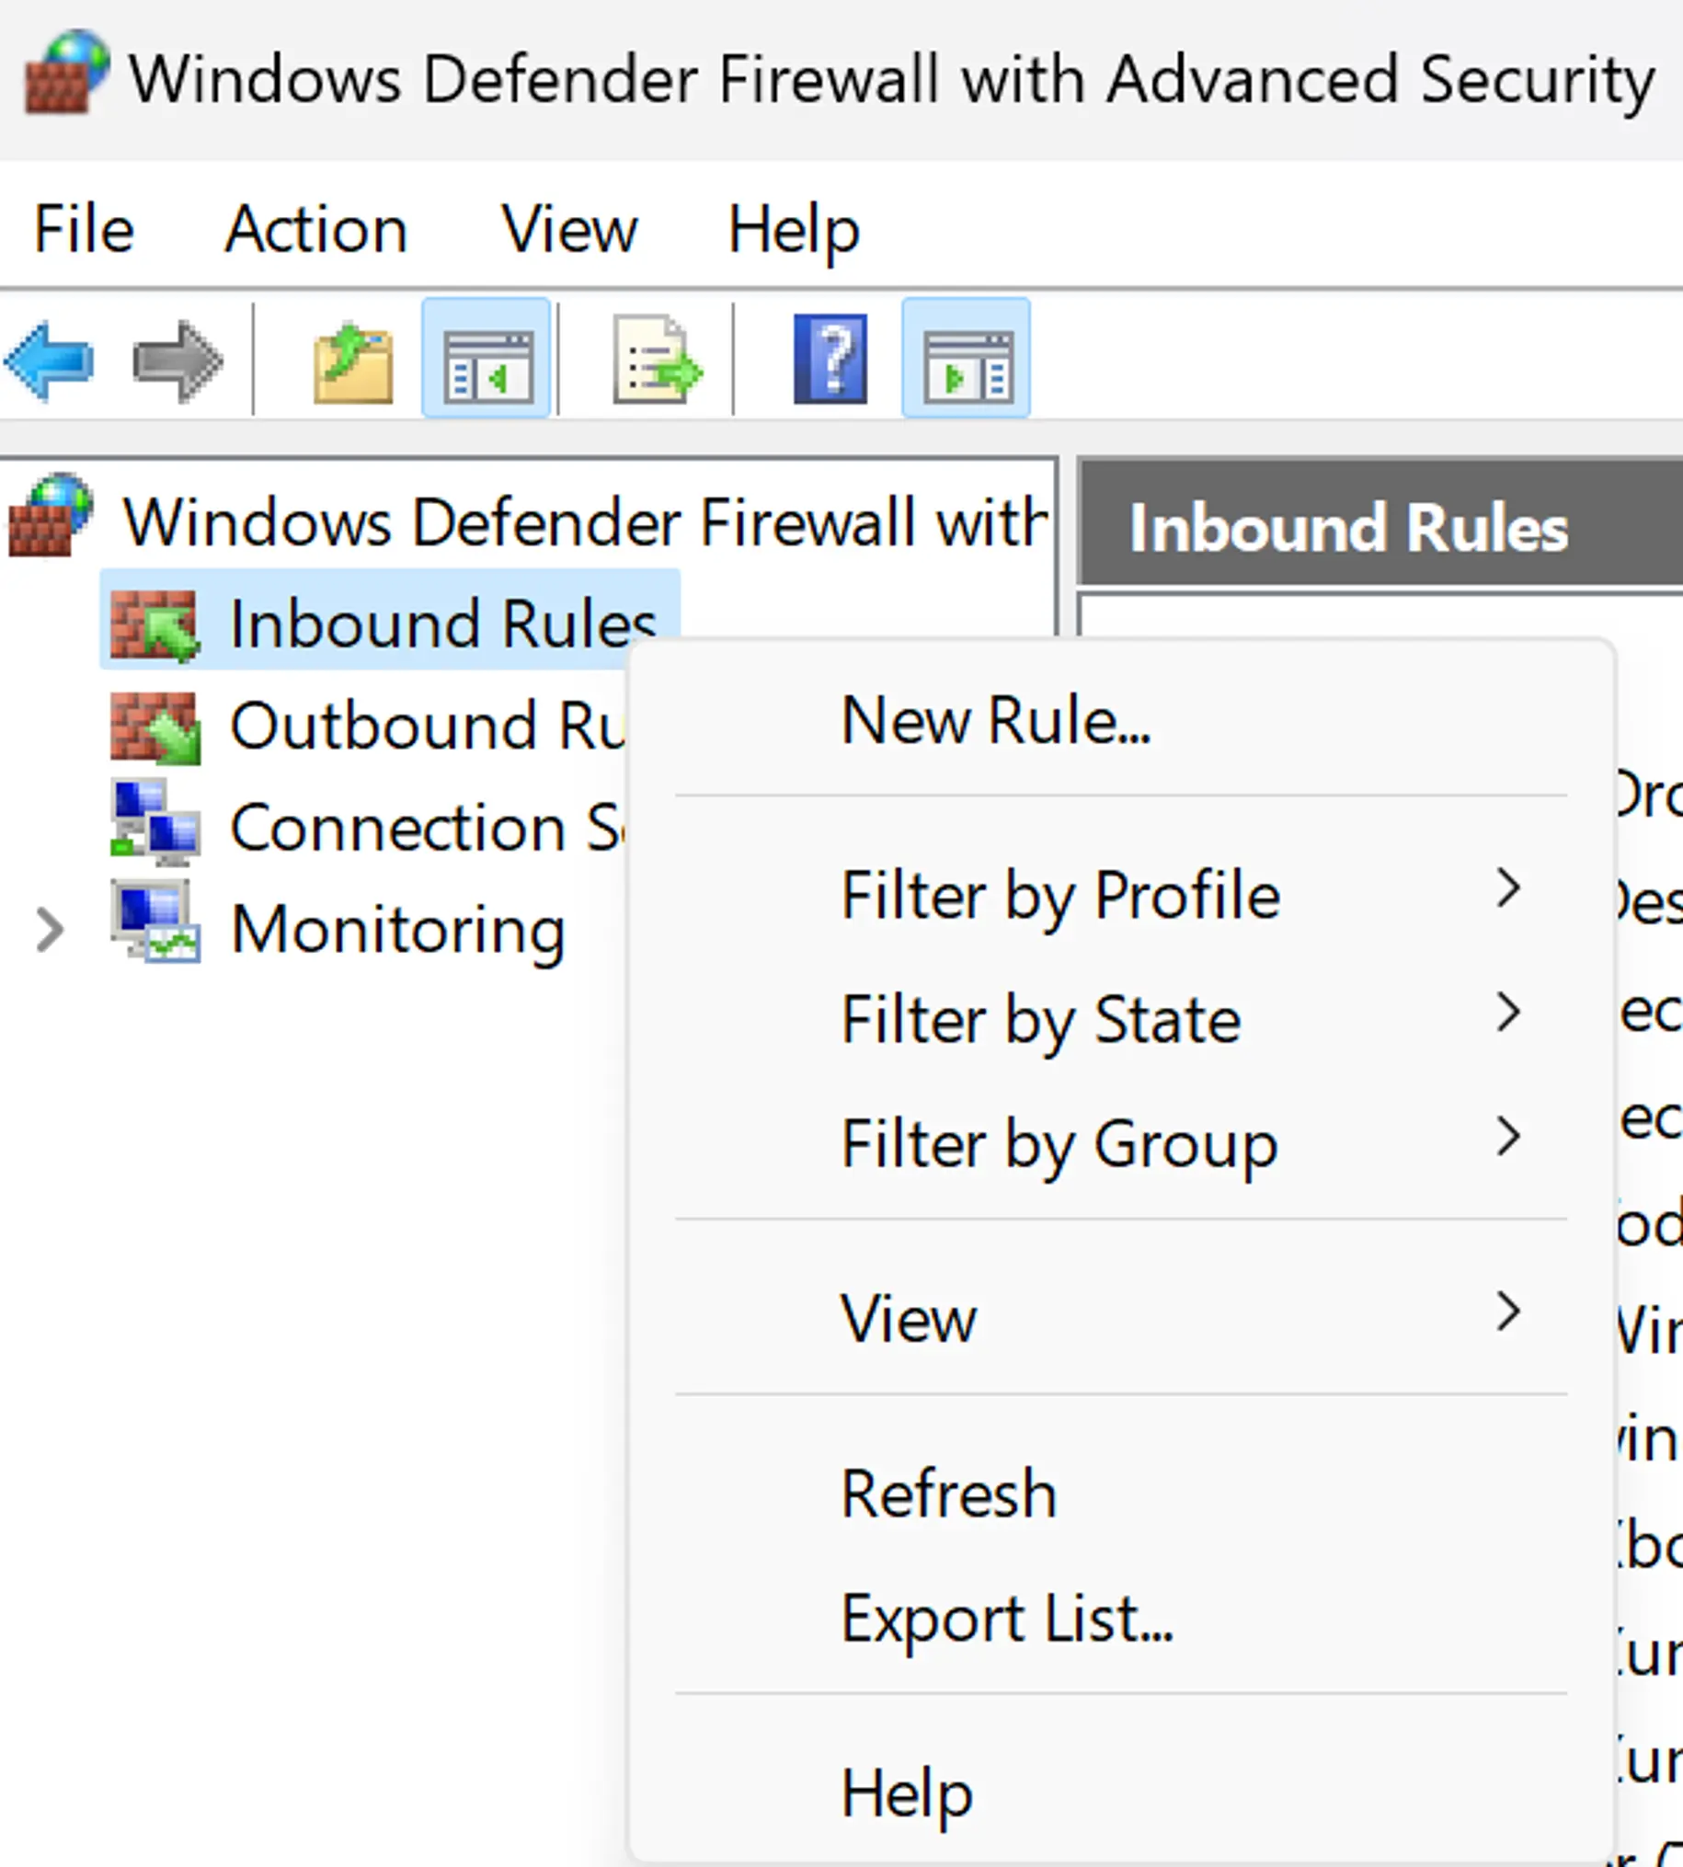Click the Connection Security Rules computers icon
This screenshot has height=1867, width=1683.
[155, 823]
